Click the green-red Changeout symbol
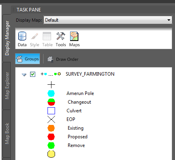 pos(51,102)
